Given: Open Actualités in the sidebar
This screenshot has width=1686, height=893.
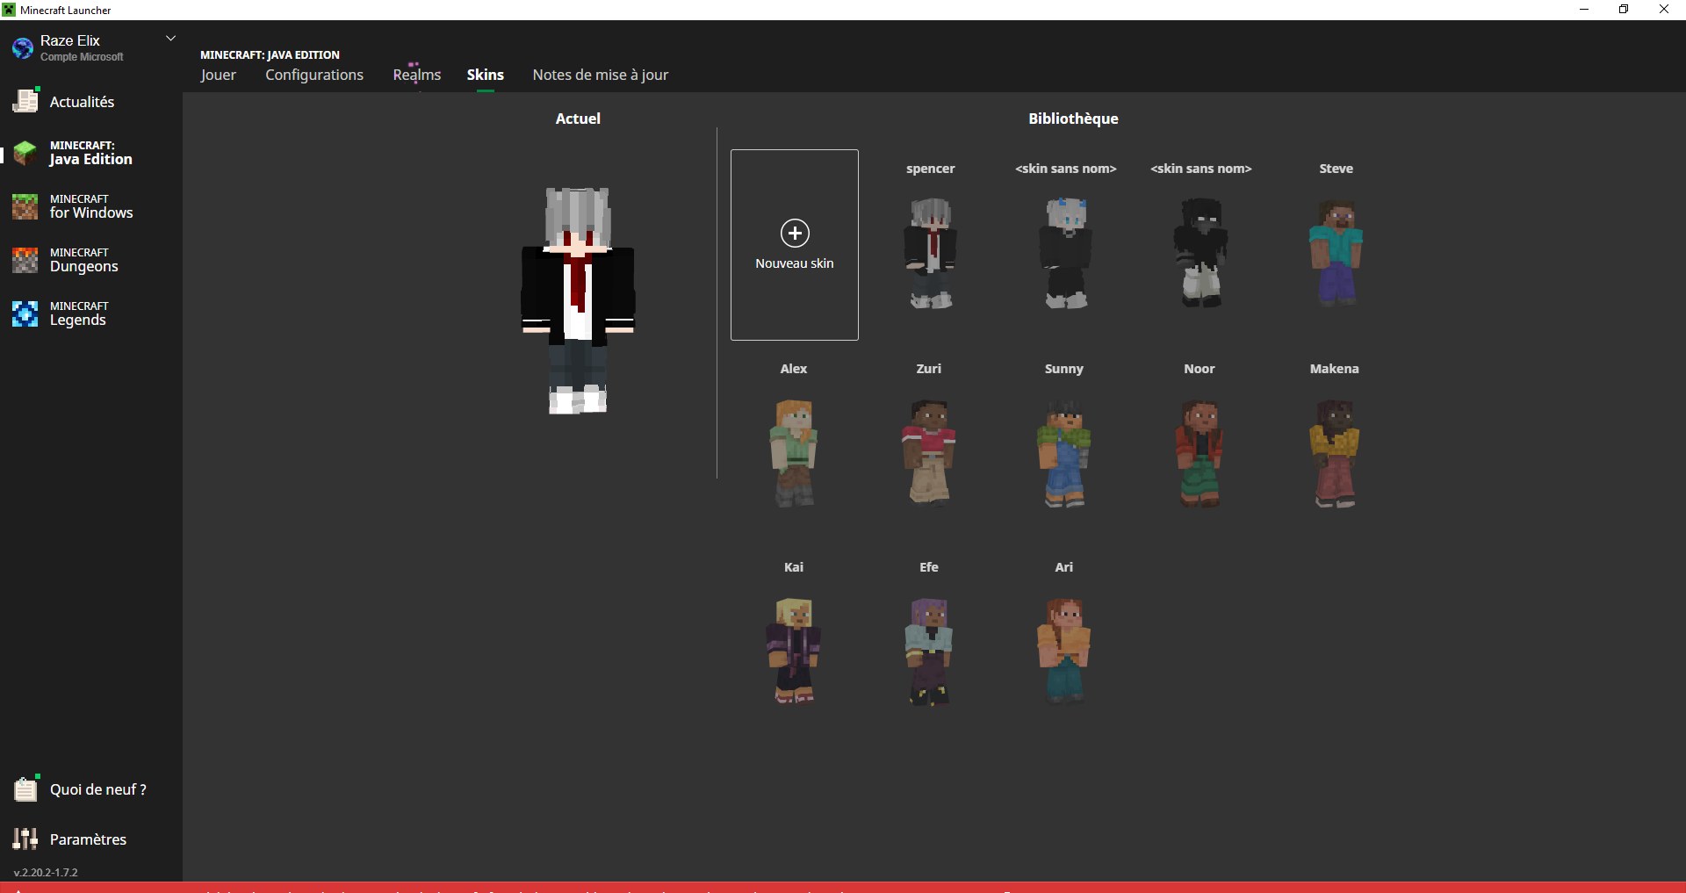Looking at the screenshot, I should (x=82, y=102).
